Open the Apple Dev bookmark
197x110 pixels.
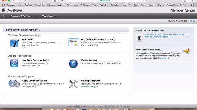tap(104, 5)
